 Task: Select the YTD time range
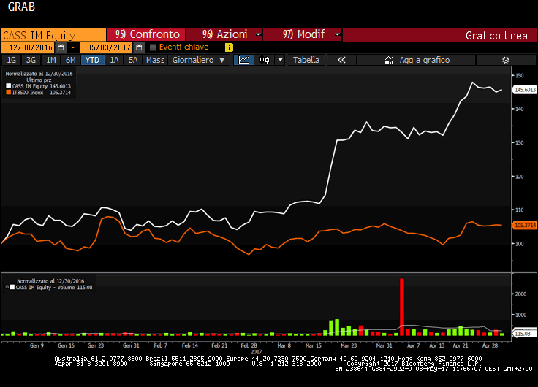[x=92, y=61]
